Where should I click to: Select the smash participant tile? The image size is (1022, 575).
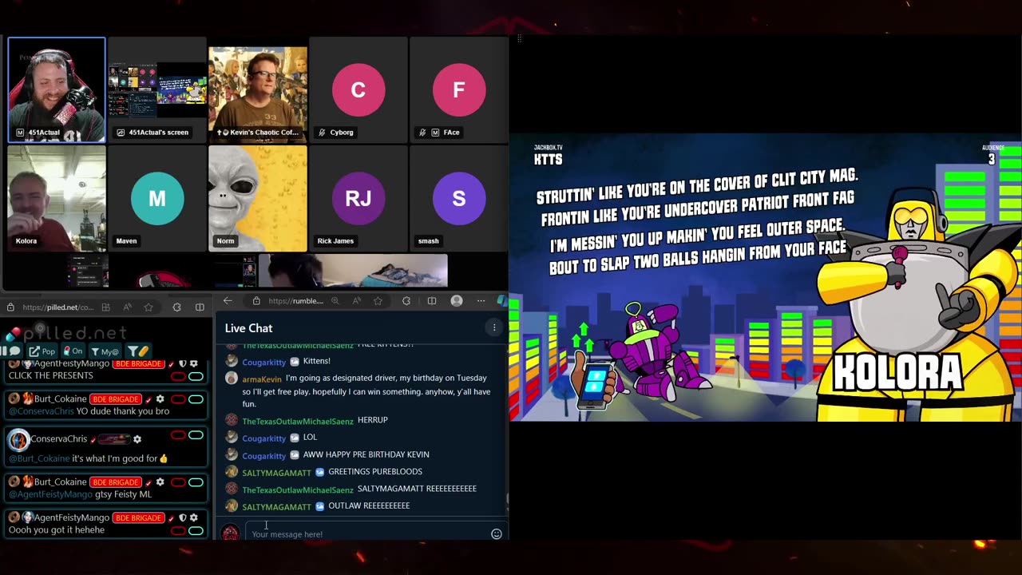(x=459, y=198)
